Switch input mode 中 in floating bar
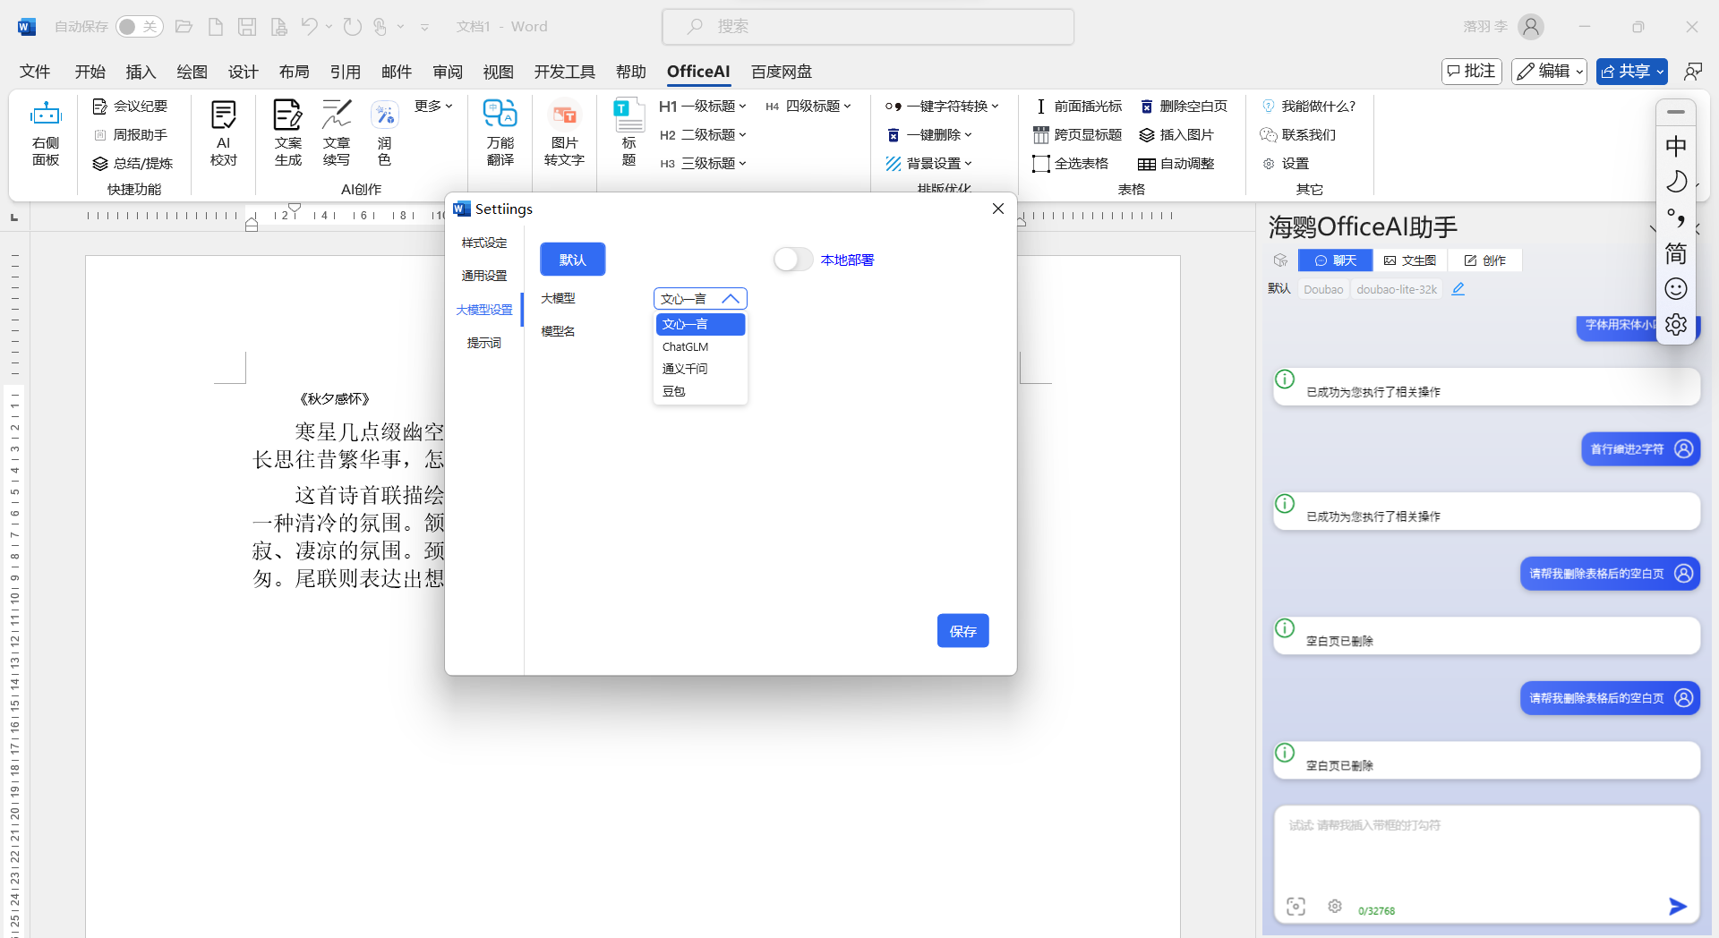This screenshot has height=938, width=1719. (x=1676, y=146)
